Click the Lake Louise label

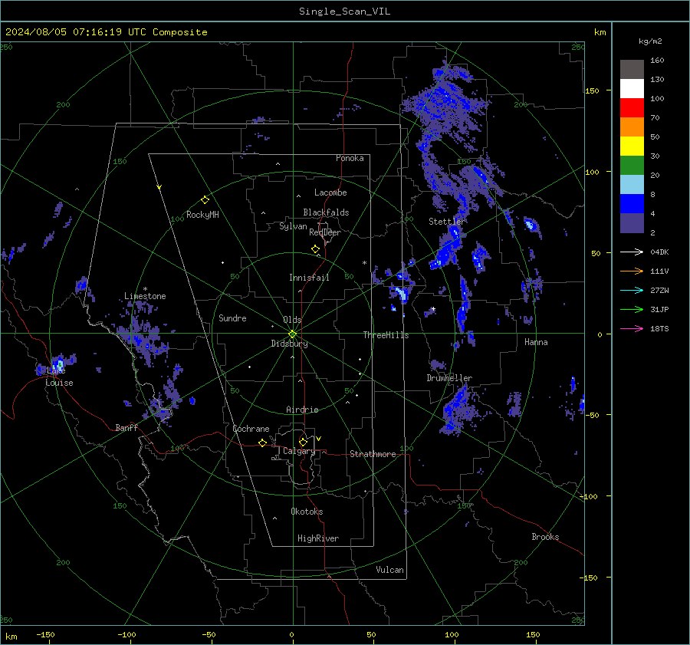(x=59, y=377)
